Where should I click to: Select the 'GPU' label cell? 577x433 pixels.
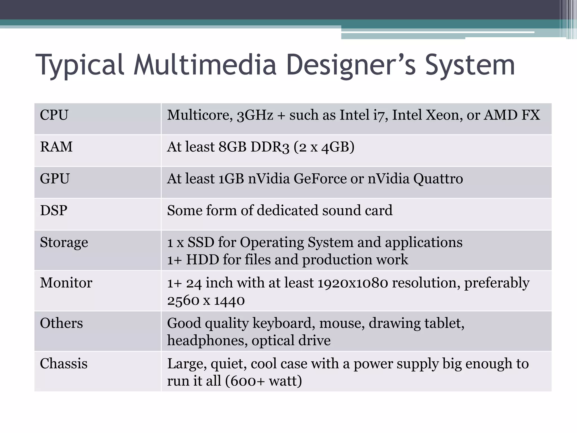(x=98, y=182)
